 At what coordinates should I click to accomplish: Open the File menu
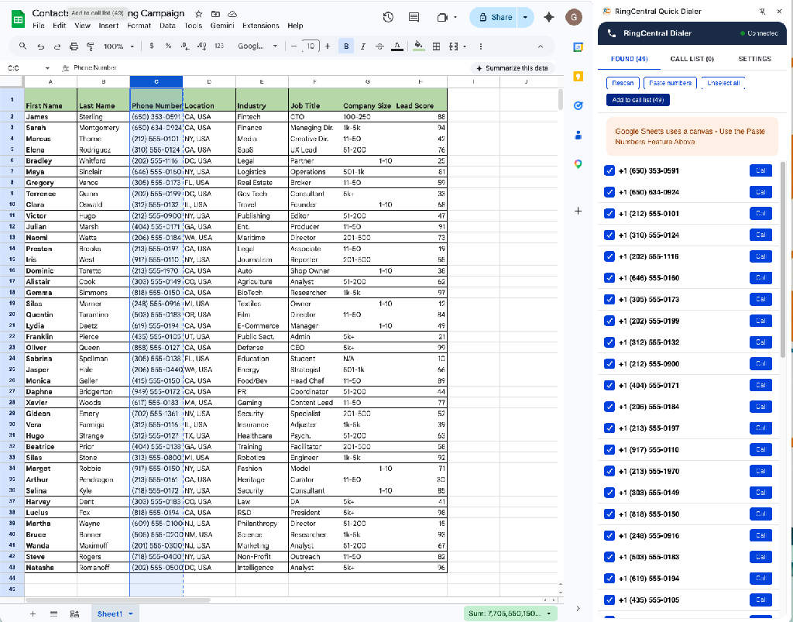(x=39, y=26)
